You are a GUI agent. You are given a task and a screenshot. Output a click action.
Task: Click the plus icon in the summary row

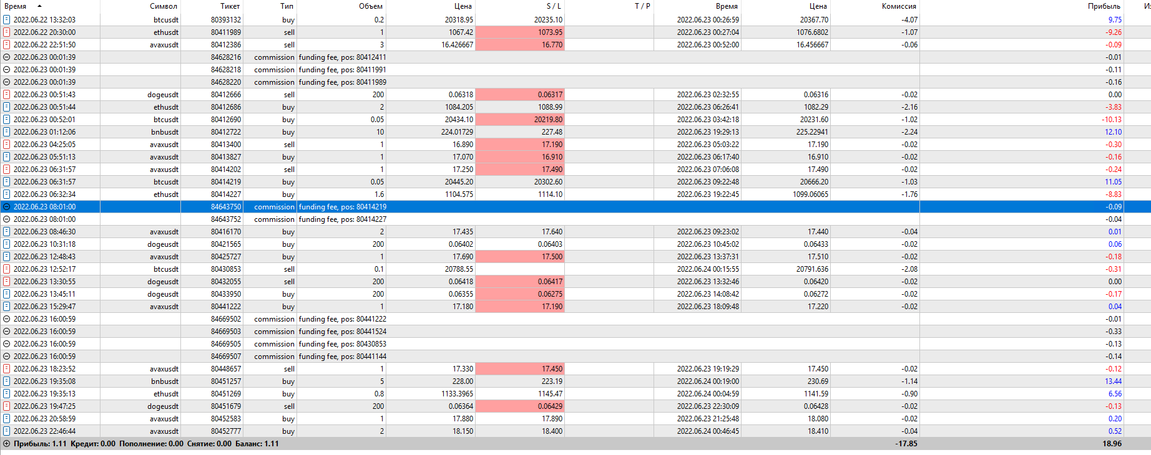[x=7, y=444]
